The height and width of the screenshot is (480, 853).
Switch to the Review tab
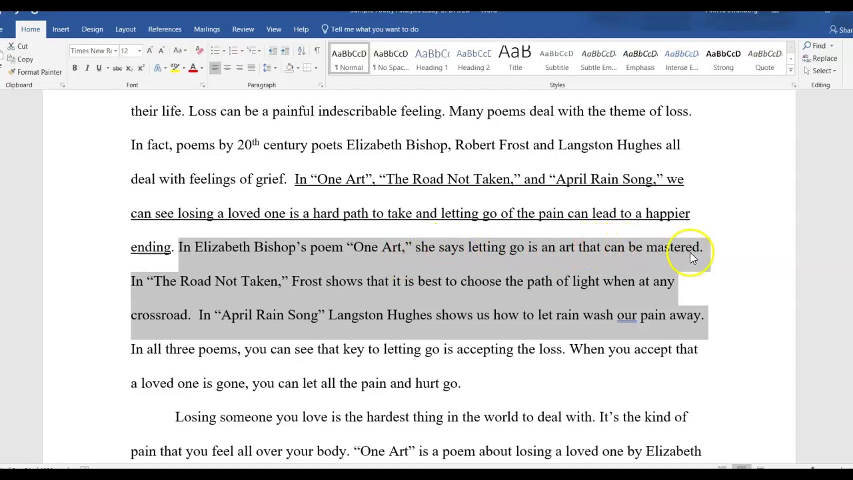tap(243, 29)
